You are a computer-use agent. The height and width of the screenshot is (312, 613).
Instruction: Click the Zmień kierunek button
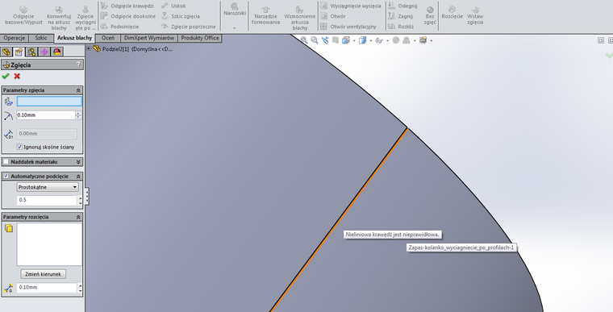[43, 274]
